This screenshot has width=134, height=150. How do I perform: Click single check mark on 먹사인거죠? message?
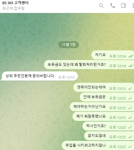pyautogui.click(x=130, y=127)
